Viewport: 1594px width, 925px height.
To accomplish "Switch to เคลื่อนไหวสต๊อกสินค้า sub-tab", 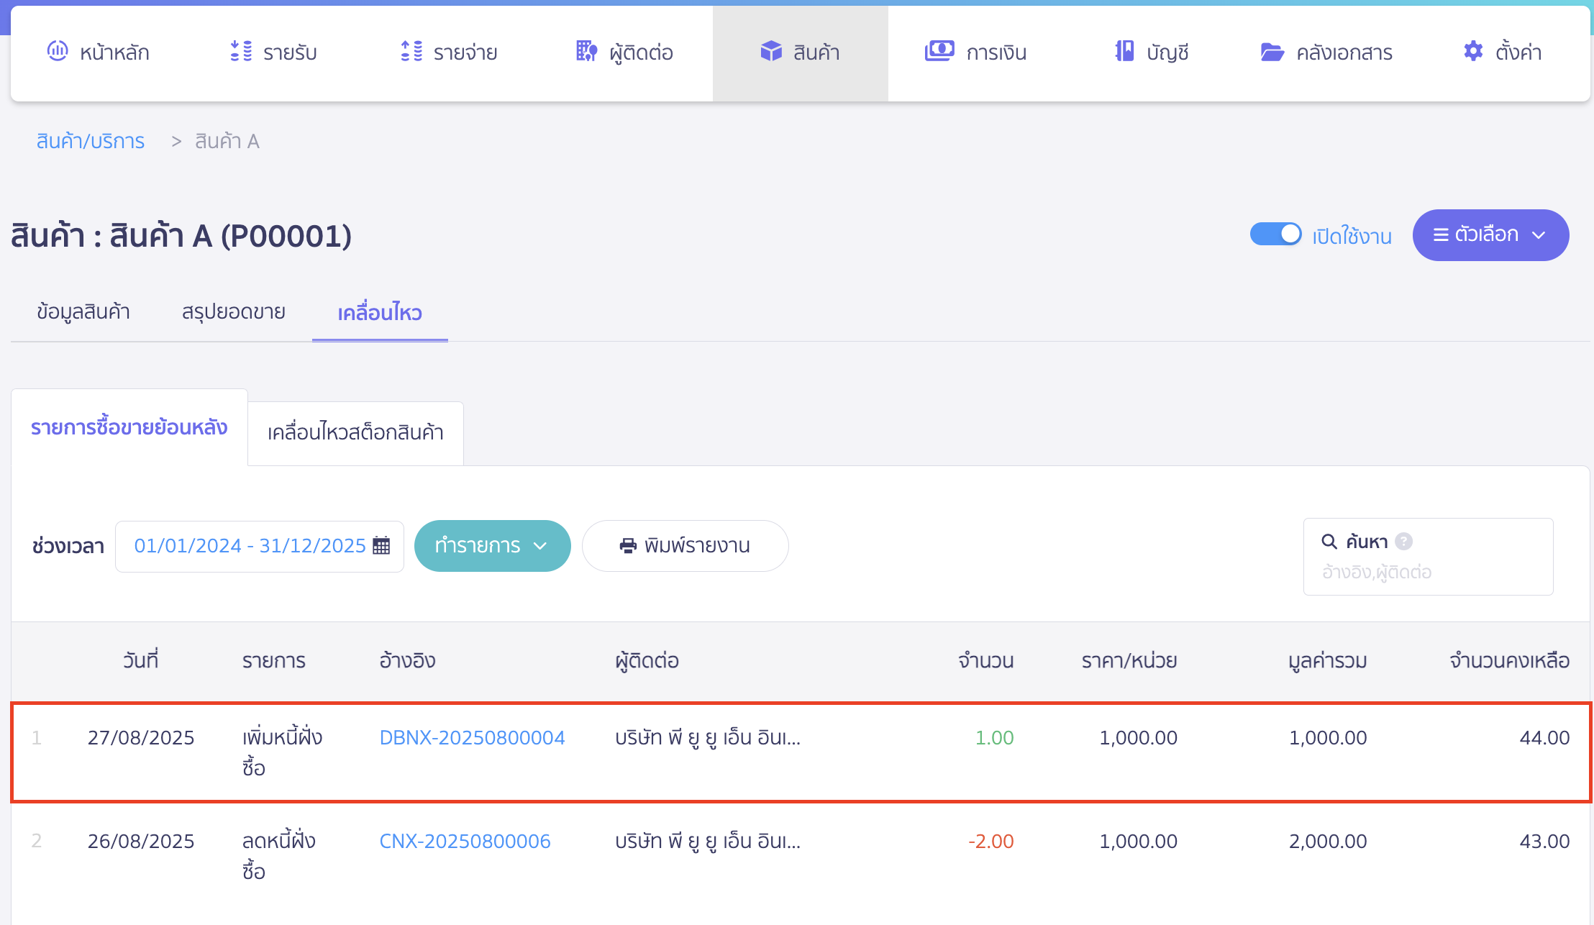I will (355, 433).
